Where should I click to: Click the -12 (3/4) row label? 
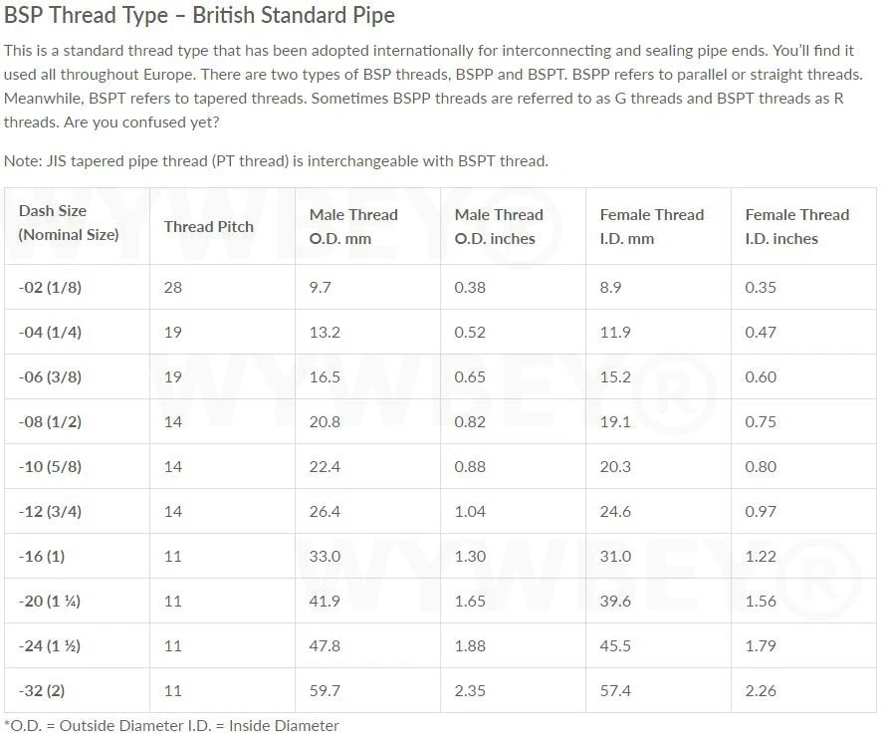(x=50, y=511)
